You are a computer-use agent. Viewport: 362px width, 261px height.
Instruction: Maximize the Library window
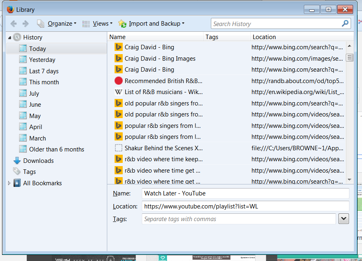tap(328, 9)
